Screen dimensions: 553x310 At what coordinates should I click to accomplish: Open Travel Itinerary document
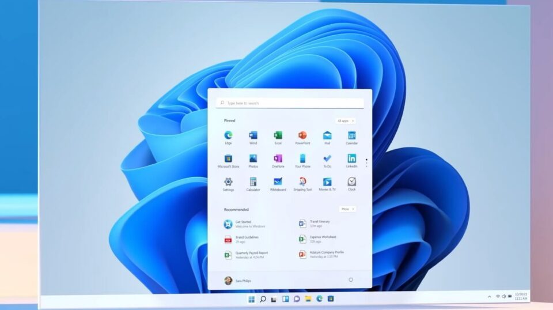tap(315, 224)
